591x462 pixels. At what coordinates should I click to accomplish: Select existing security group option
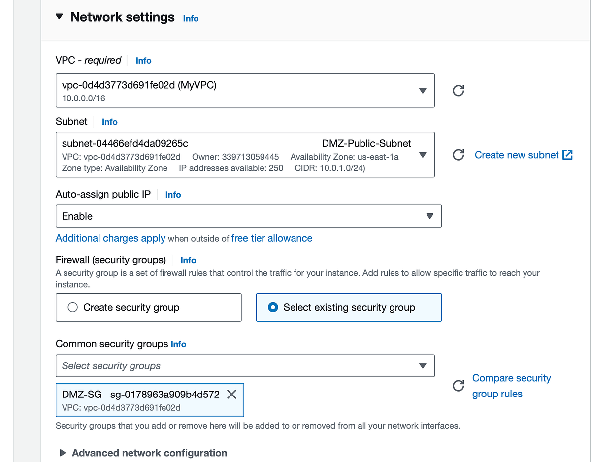(272, 307)
